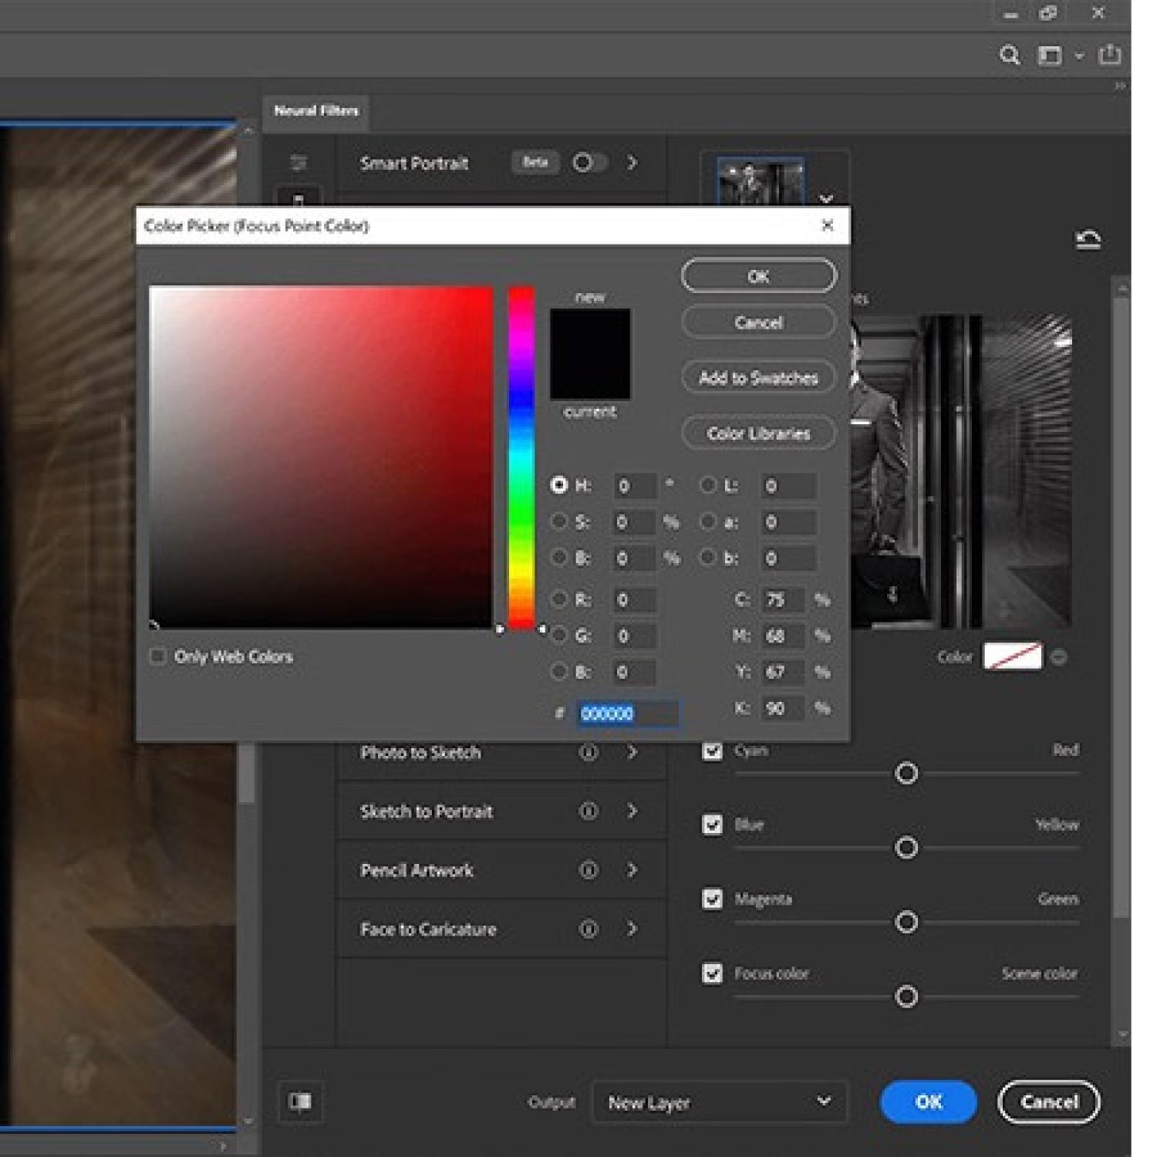The image size is (1157, 1157).
Task: Turn on the Smart Portrait toggle
Action: pyautogui.click(x=589, y=163)
